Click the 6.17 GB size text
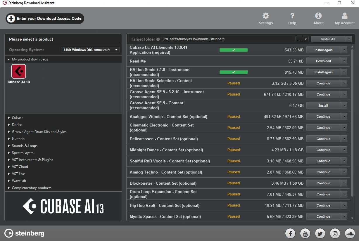The image size is (359, 241). pos(296,105)
